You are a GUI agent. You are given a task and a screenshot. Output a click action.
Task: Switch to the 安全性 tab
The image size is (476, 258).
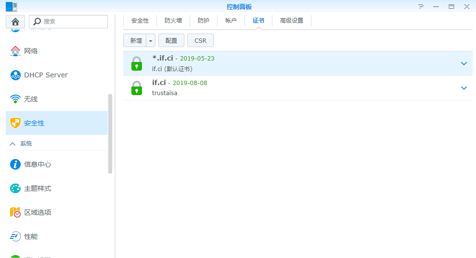(x=140, y=21)
